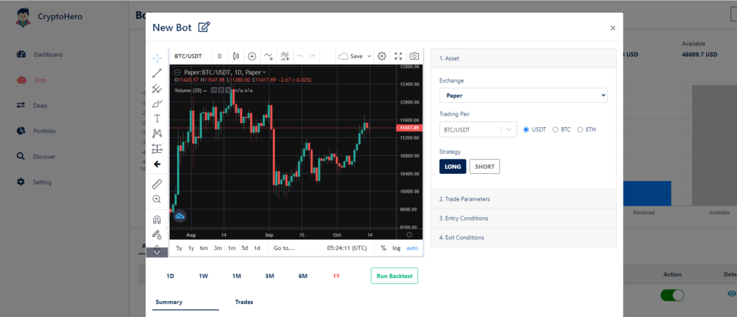Open Volume indicator settings icon
Viewport: 737px width, 317px height.
pyautogui.click(x=221, y=90)
